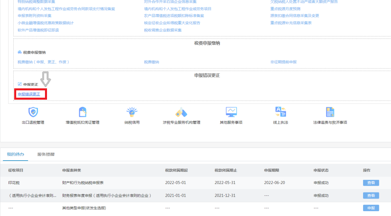The width and height of the screenshot is (391, 216).
Task: Open 线上执法 translate icon
Action: 280,112
